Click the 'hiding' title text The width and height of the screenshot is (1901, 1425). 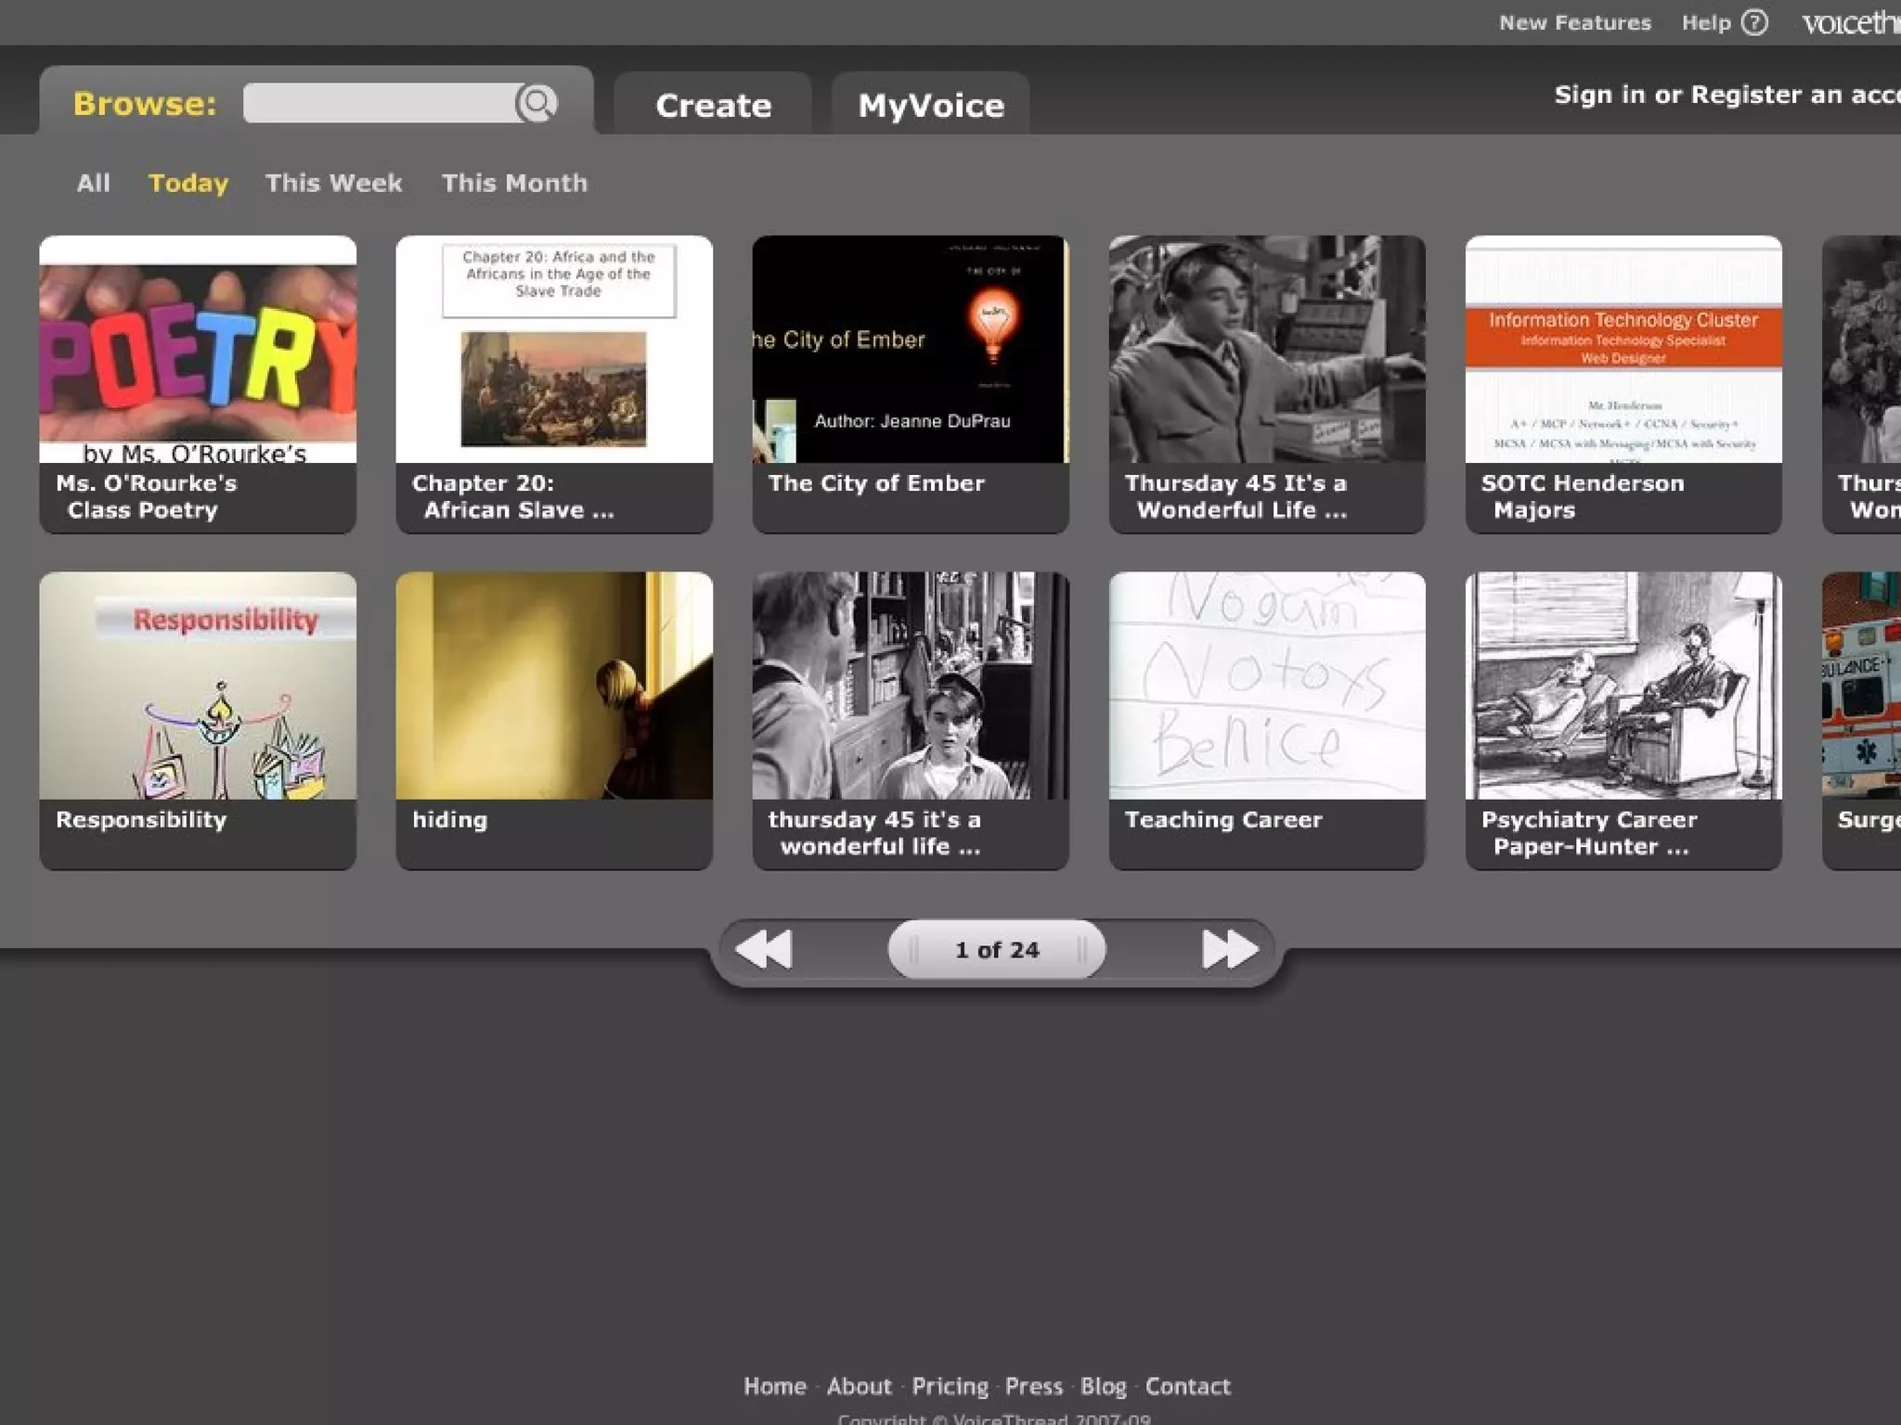[449, 820]
